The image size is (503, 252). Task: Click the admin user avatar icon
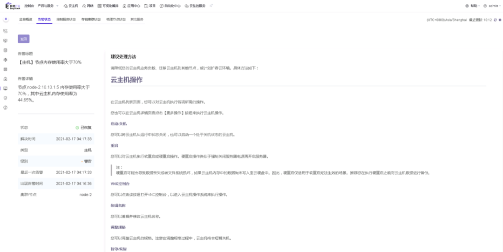(x=485, y=6)
